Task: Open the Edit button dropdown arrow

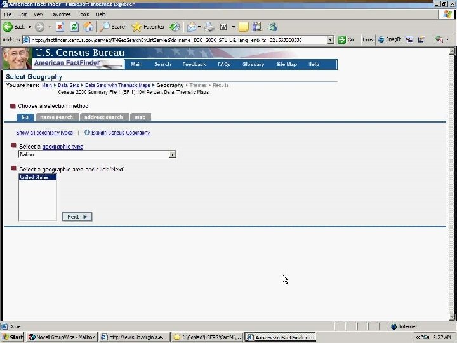Action: [233, 27]
